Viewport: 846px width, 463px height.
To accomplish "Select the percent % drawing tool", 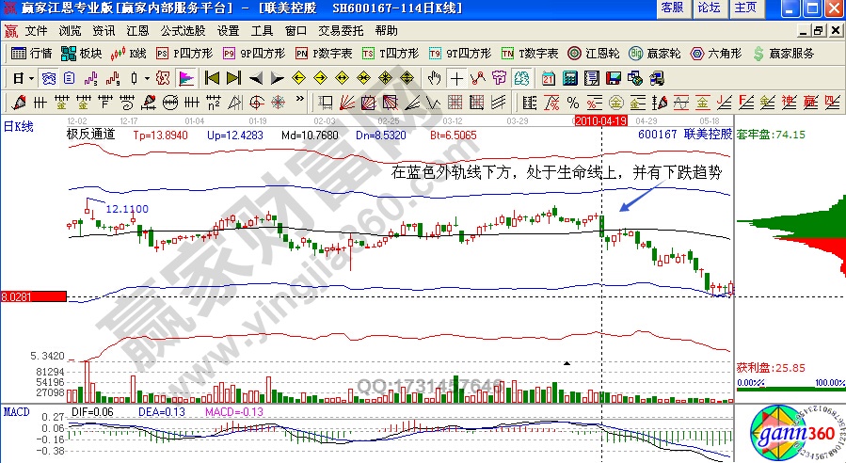I will pyautogui.click(x=573, y=102).
